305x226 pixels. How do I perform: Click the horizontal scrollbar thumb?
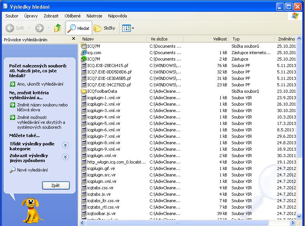(x=177, y=223)
